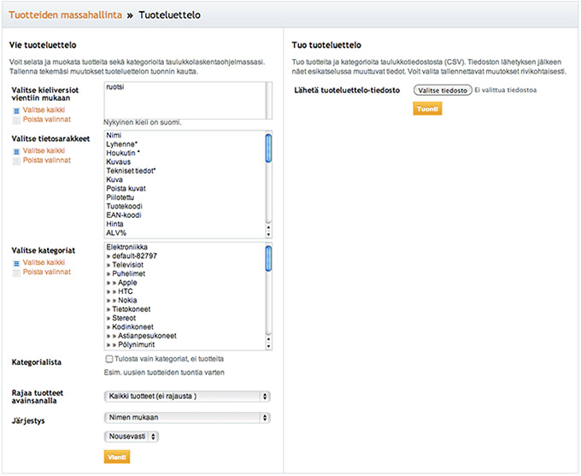Click select-all icon under Valitse tietosarakkeet
Image resolution: width=581 pixels, height=476 pixels.
point(17,150)
